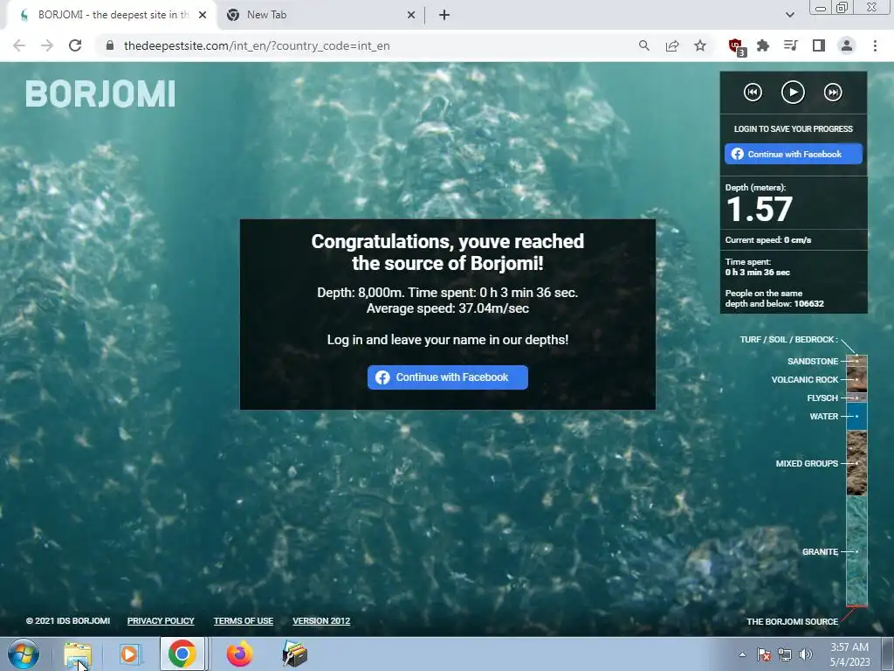Open the Windows Start button
894x671 pixels.
pos(24,654)
